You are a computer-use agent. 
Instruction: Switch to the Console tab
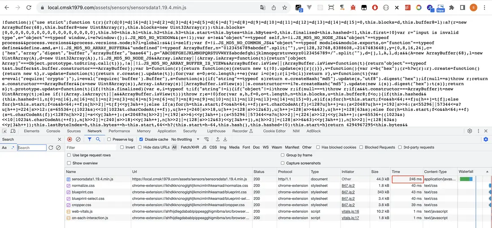pyautogui.click(x=53, y=131)
